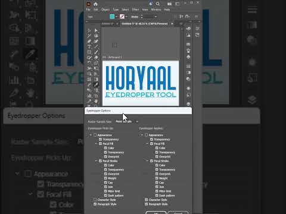Go to the Home screen icon
Viewport: 286px width, 214px height.
coord(95,4)
